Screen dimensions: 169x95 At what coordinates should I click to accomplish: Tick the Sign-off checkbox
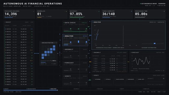point(137,79)
